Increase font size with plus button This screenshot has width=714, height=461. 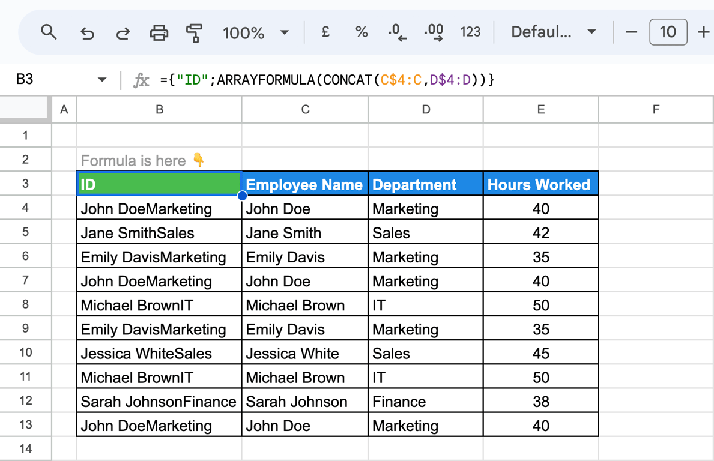pos(704,32)
